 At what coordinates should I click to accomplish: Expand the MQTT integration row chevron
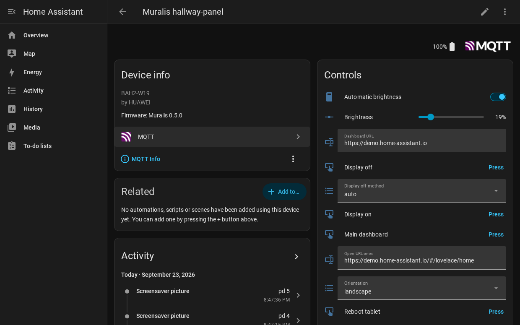[x=298, y=137]
